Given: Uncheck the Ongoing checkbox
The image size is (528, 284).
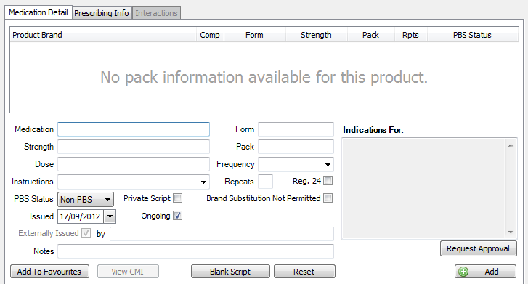Looking at the screenshot, I should point(178,216).
